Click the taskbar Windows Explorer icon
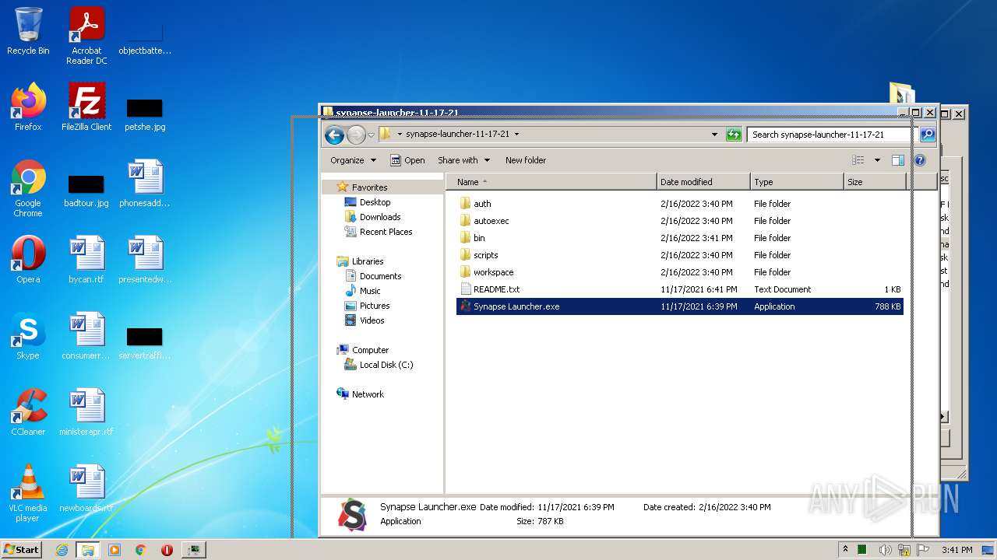The image size is (997, 560). click(x=87, y=550)
